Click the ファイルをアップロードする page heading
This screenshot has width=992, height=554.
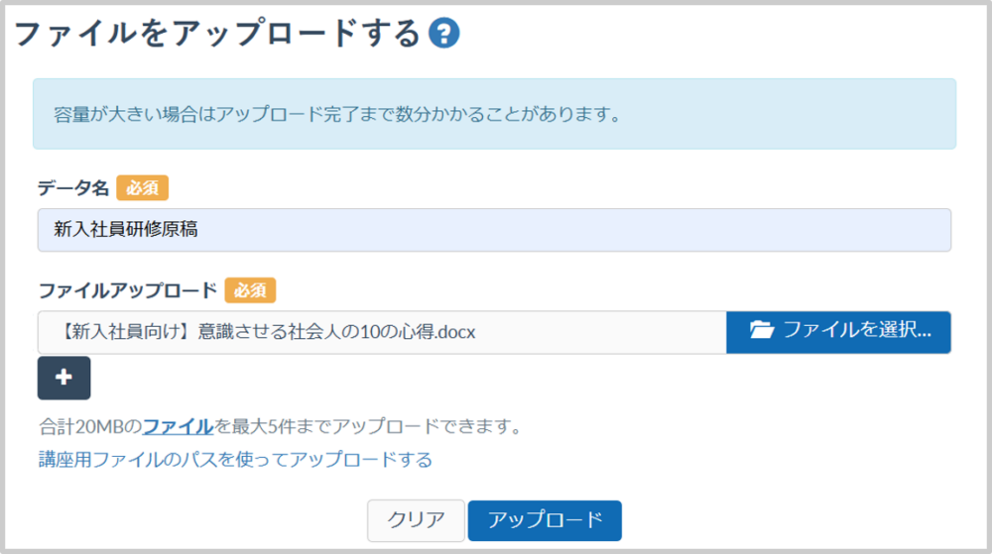[217, 34]
